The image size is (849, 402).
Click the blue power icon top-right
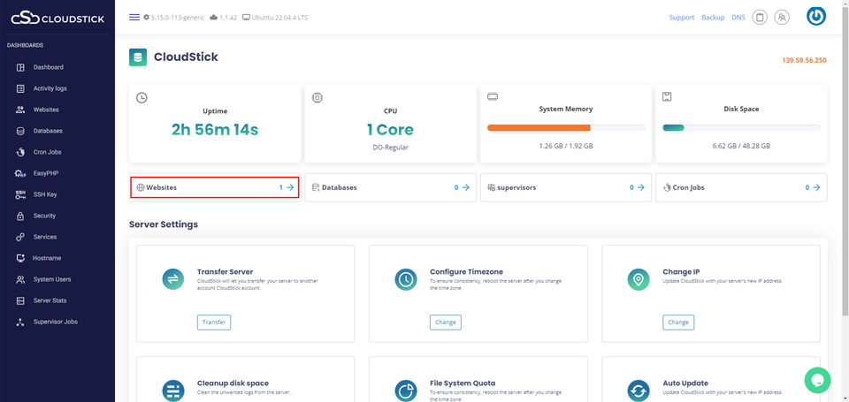click(815, 17)
